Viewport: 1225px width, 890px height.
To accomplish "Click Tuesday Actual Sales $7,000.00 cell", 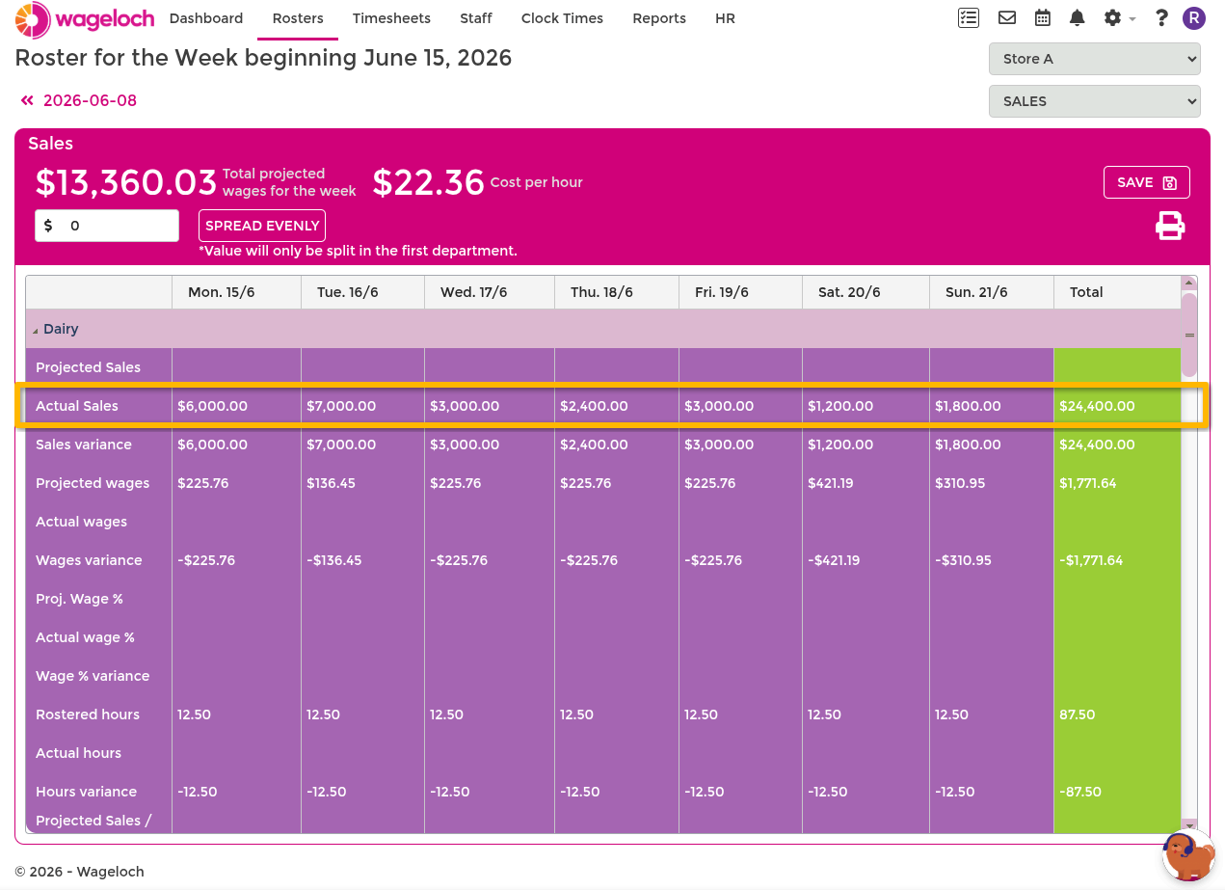I will click(362, 406).
